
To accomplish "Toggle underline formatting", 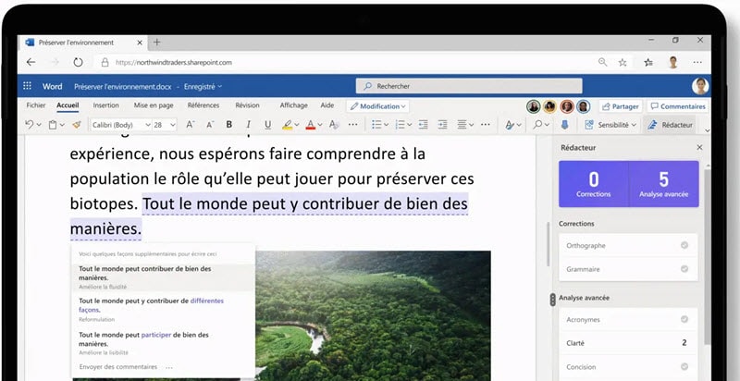I will click(267, 125).
